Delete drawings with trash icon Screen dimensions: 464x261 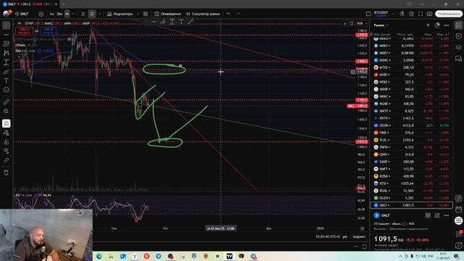pyautogui.click(x=7, y=173)
